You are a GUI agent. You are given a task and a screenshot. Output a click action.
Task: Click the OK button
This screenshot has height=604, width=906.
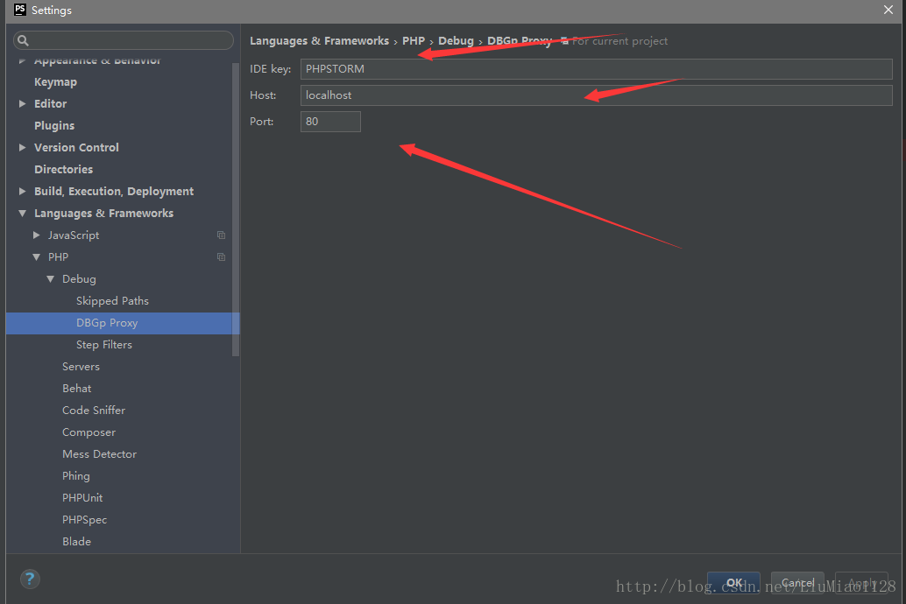tap(733, 583)
